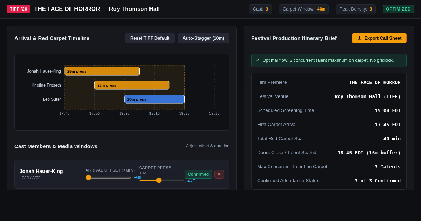421x221 pixels.
Task: Remove Jonah Hauer-King with the X button
Action: [219, 174]
